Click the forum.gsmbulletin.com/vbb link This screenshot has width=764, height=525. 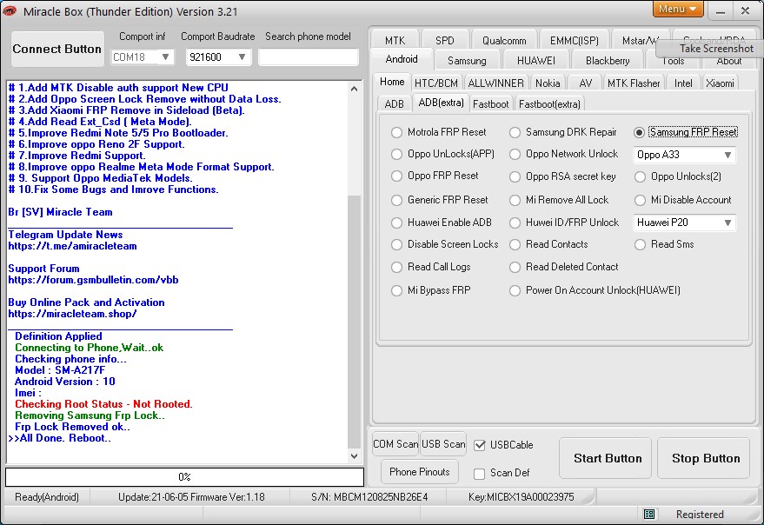[93, 280]
